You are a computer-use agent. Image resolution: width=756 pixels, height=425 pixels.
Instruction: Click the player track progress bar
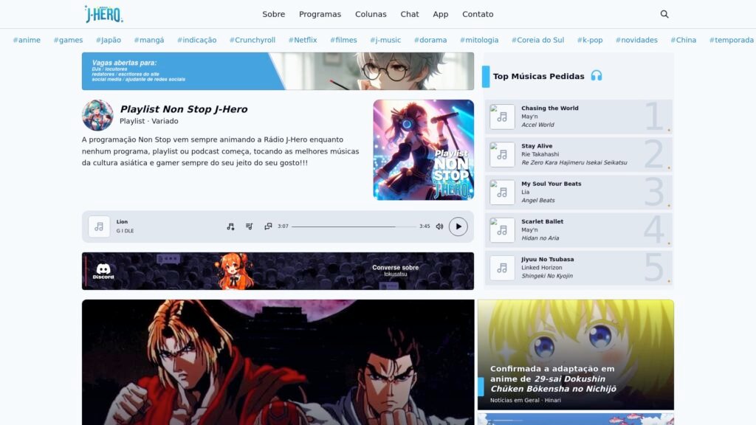click(354, 227)
